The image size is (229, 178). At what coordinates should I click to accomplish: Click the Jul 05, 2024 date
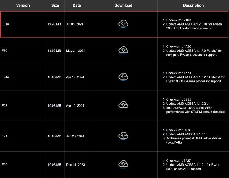tap(75, 24)
